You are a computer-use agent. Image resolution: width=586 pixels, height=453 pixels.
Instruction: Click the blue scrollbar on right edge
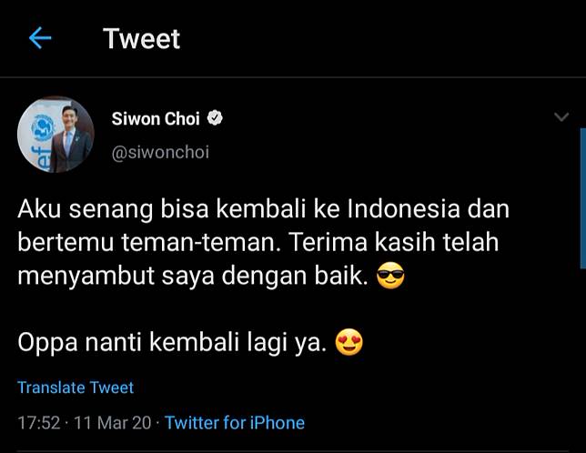click(583, 198)
